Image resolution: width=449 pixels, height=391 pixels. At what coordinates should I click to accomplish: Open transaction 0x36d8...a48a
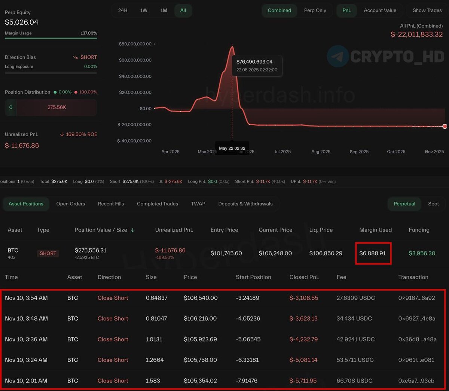point(417,339)
